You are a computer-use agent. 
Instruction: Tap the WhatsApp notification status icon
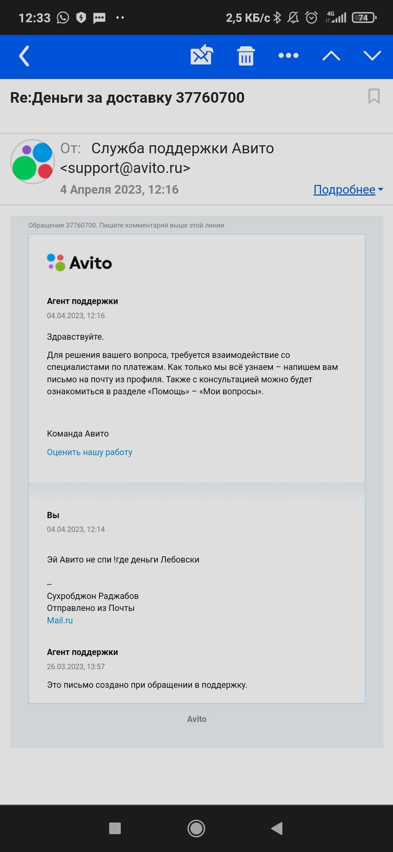point(63,18)
